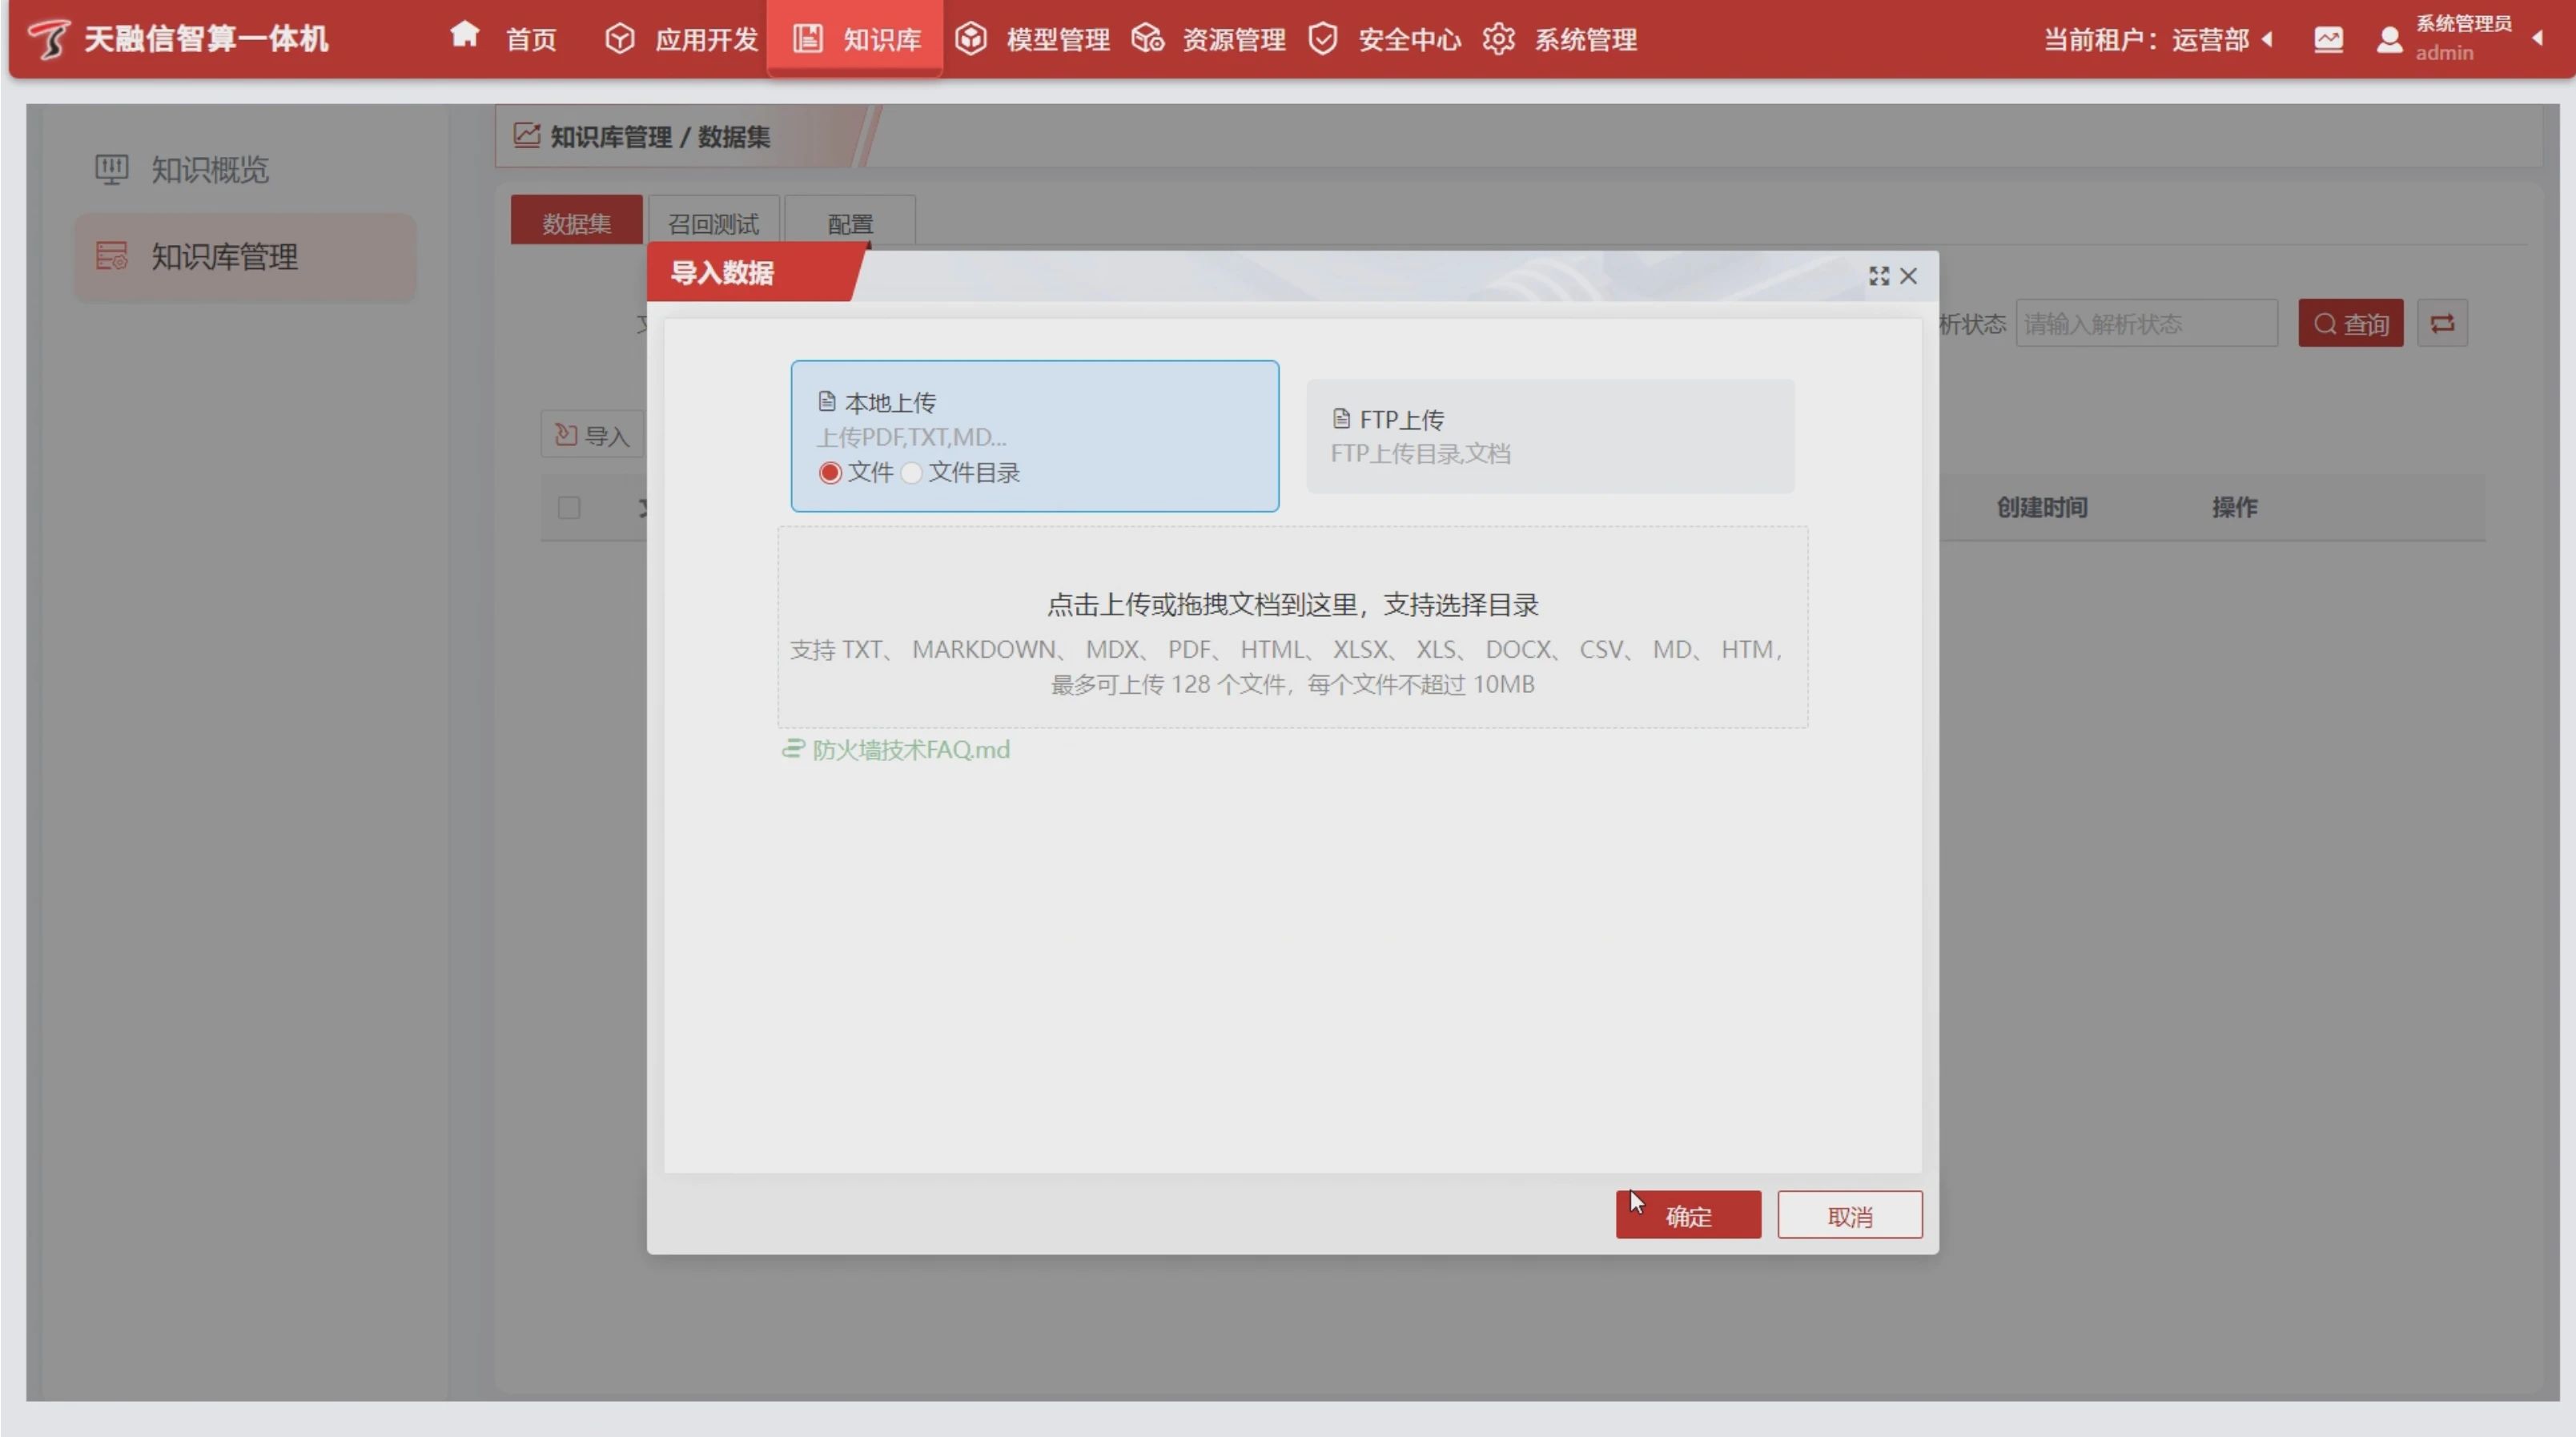
Task: Maximize the import data dialog with the fullscreen icon
Action: 1879,276
